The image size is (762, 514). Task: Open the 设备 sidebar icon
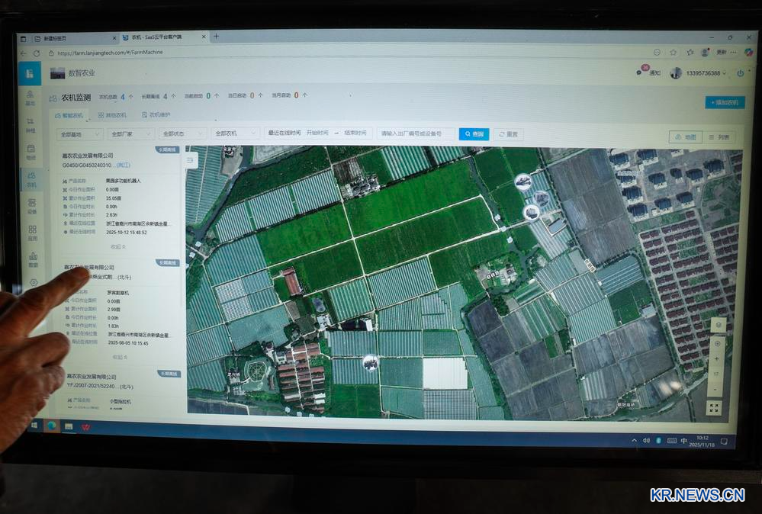pyautogui.click(x=31, y=206)
